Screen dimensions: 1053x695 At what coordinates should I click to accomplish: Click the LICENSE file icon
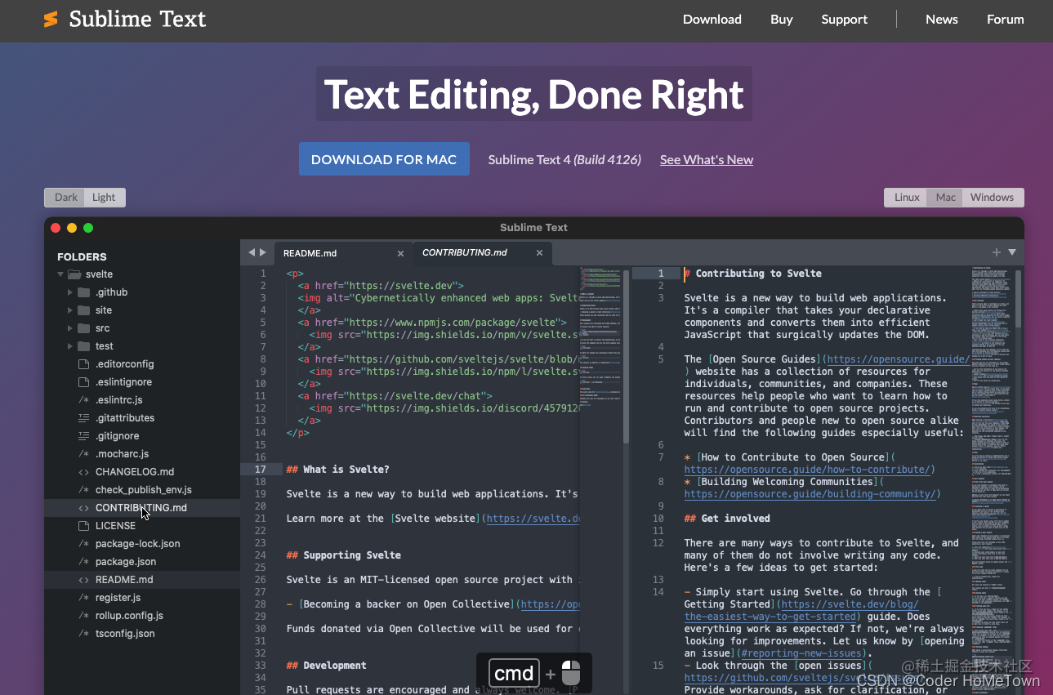point(83,526)
